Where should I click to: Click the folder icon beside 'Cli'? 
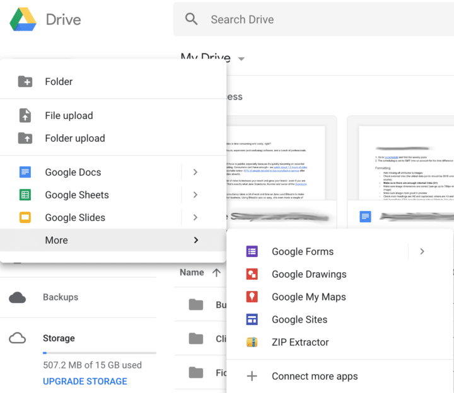pyautogui.click(x=196, y=339)
